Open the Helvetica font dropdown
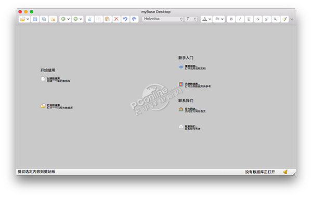The image size is (312, 197). click(x=163, y=19)
